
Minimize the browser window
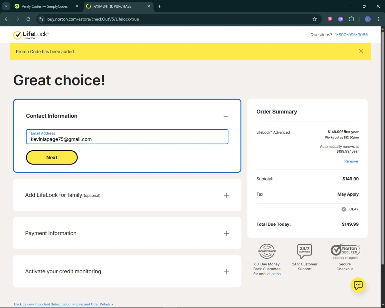coord(350,6)
